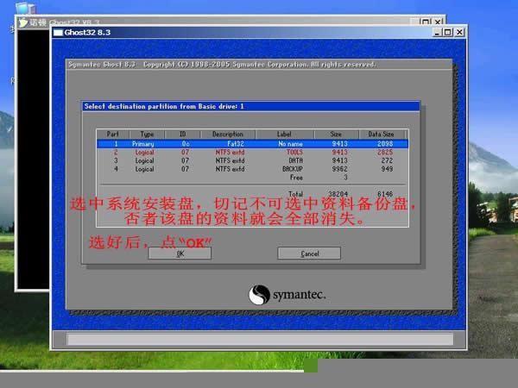Viewport: 518px width, 388px height.
Task: Click the Label column header
Action: point(286,135)
